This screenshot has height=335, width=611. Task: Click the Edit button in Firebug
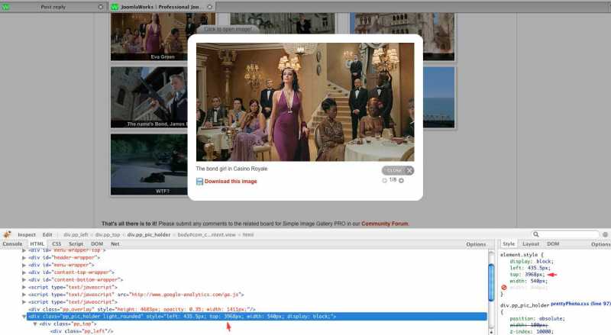47,234
